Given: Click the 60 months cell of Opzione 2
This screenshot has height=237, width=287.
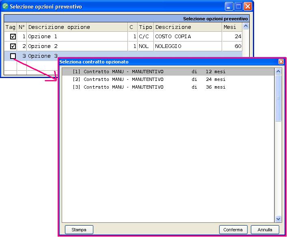Looking at the screenshot, I should pyautogui.click(x=232, y=46).
